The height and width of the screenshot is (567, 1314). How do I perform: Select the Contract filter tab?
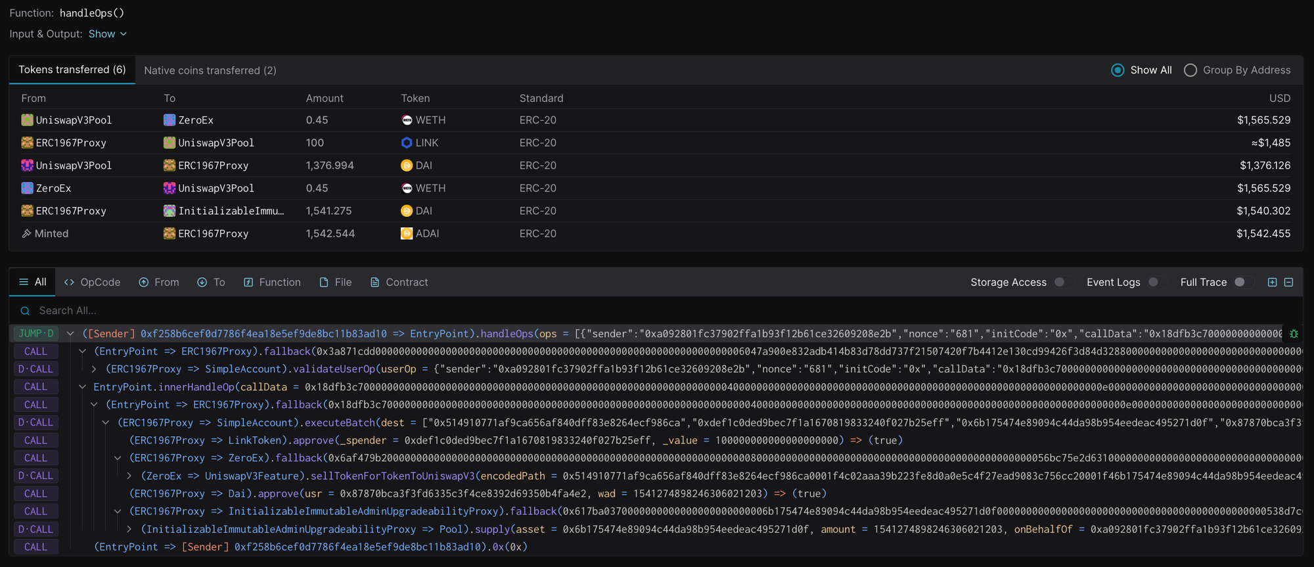tap(399, 282)
